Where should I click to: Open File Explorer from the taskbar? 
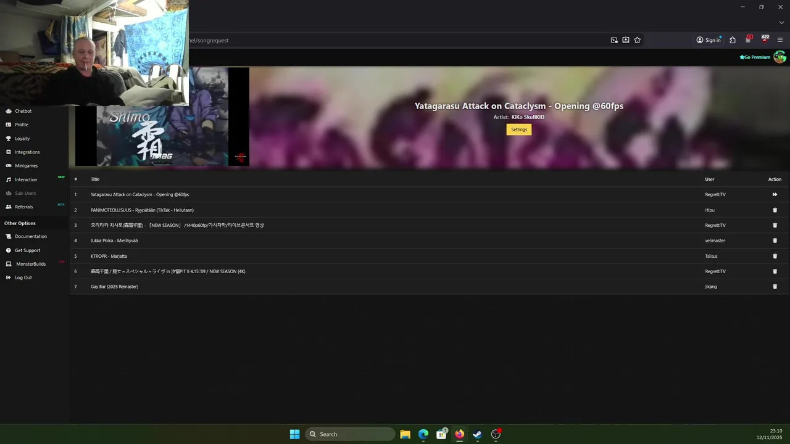405,434
